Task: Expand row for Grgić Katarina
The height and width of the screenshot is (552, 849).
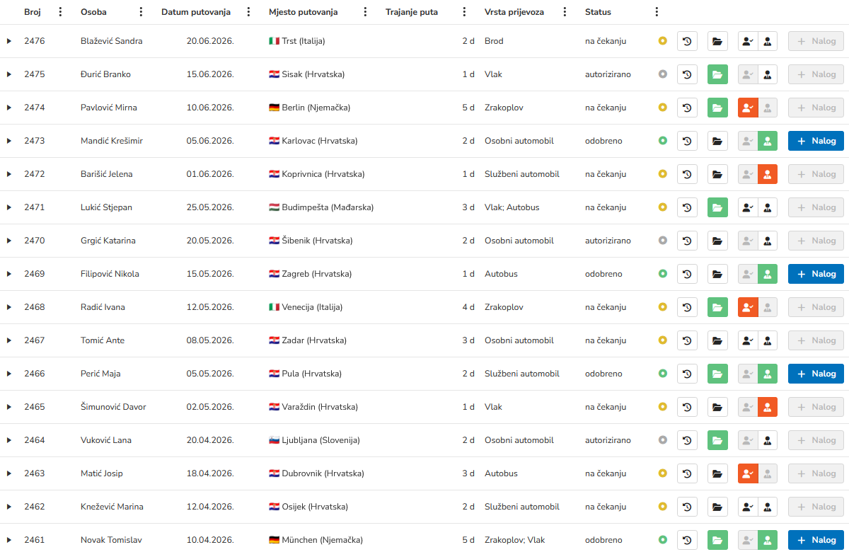Action: [9, 241]
